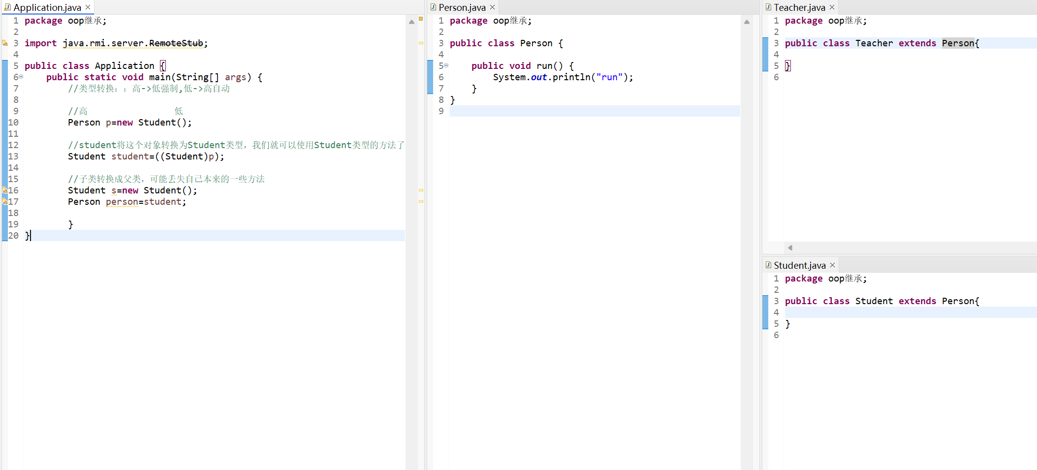Switch to the Person.java editor tab
Screen dimensions: 1037x470
tap(462, 7)
